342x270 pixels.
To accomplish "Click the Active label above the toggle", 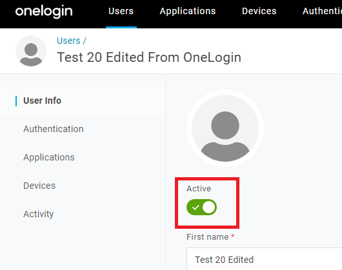I will click(199, 189).
